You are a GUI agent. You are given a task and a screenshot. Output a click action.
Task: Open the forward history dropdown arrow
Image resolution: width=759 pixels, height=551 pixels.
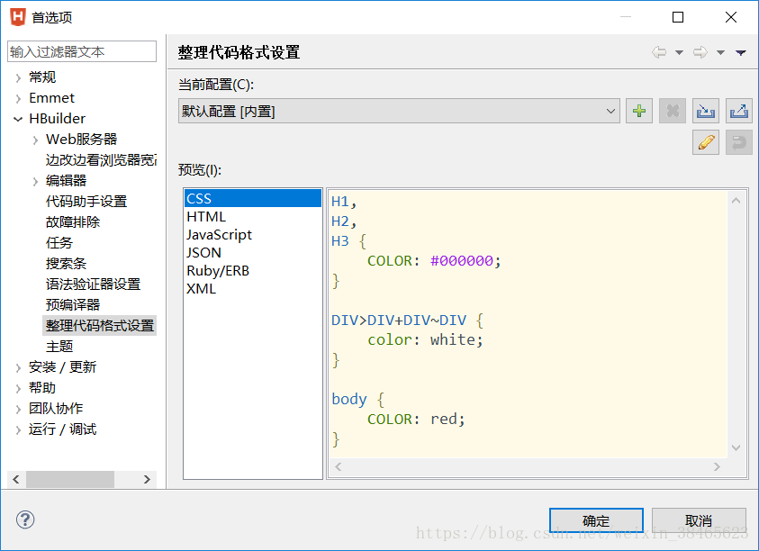tap(720, 52)
